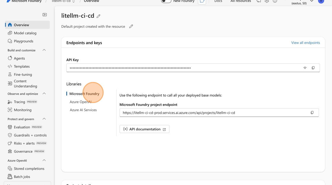Viewport: 332px width, 185px height.
Task: Edit the project description pencil icon
Action: click(x=131, y=26)
